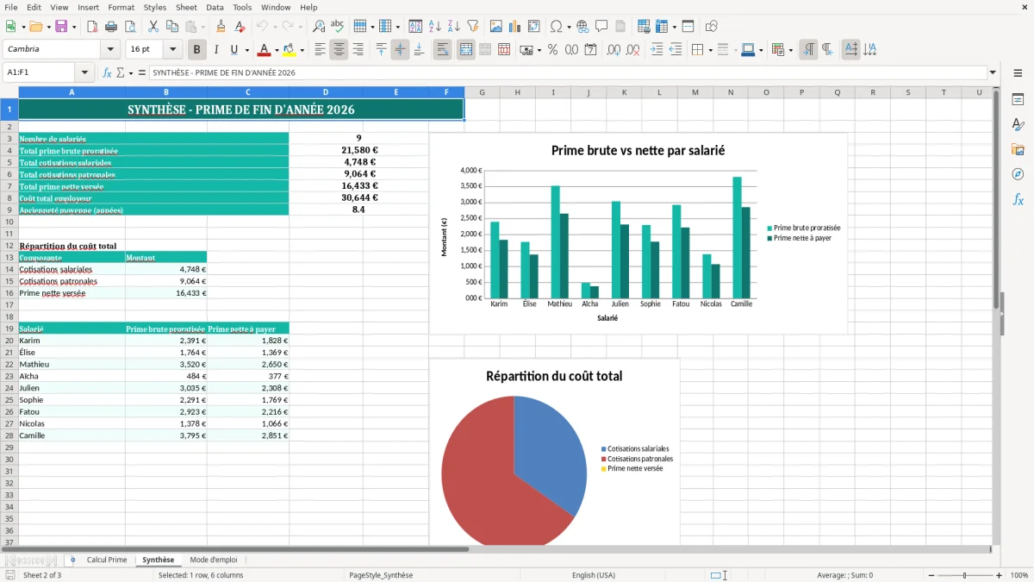Toggle Bold formatting
The width and height of the screenshot is (1034, 582).
pyautogui.click(x=197, y=50)
